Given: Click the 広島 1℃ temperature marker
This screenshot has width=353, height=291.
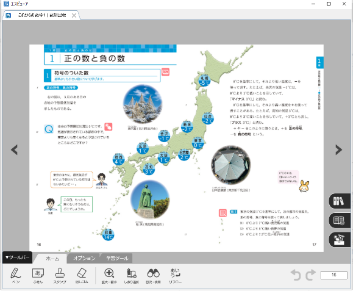Looking at the screenshot, I should 143,148.
